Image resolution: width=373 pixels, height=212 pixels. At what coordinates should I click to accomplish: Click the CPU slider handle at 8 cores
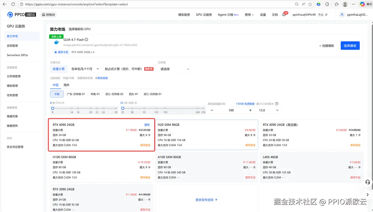pyautogui.click(x=52, y=108)
